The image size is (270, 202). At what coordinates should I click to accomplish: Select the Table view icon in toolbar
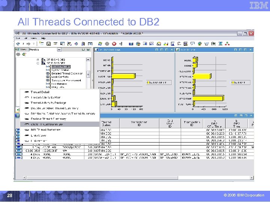click(x=131, y=44)
